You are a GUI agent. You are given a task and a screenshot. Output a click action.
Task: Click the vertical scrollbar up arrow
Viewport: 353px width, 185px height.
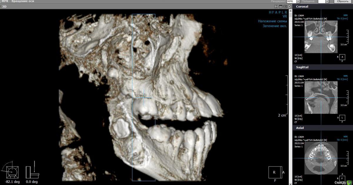pyautogui.click(x=291, y=11)
